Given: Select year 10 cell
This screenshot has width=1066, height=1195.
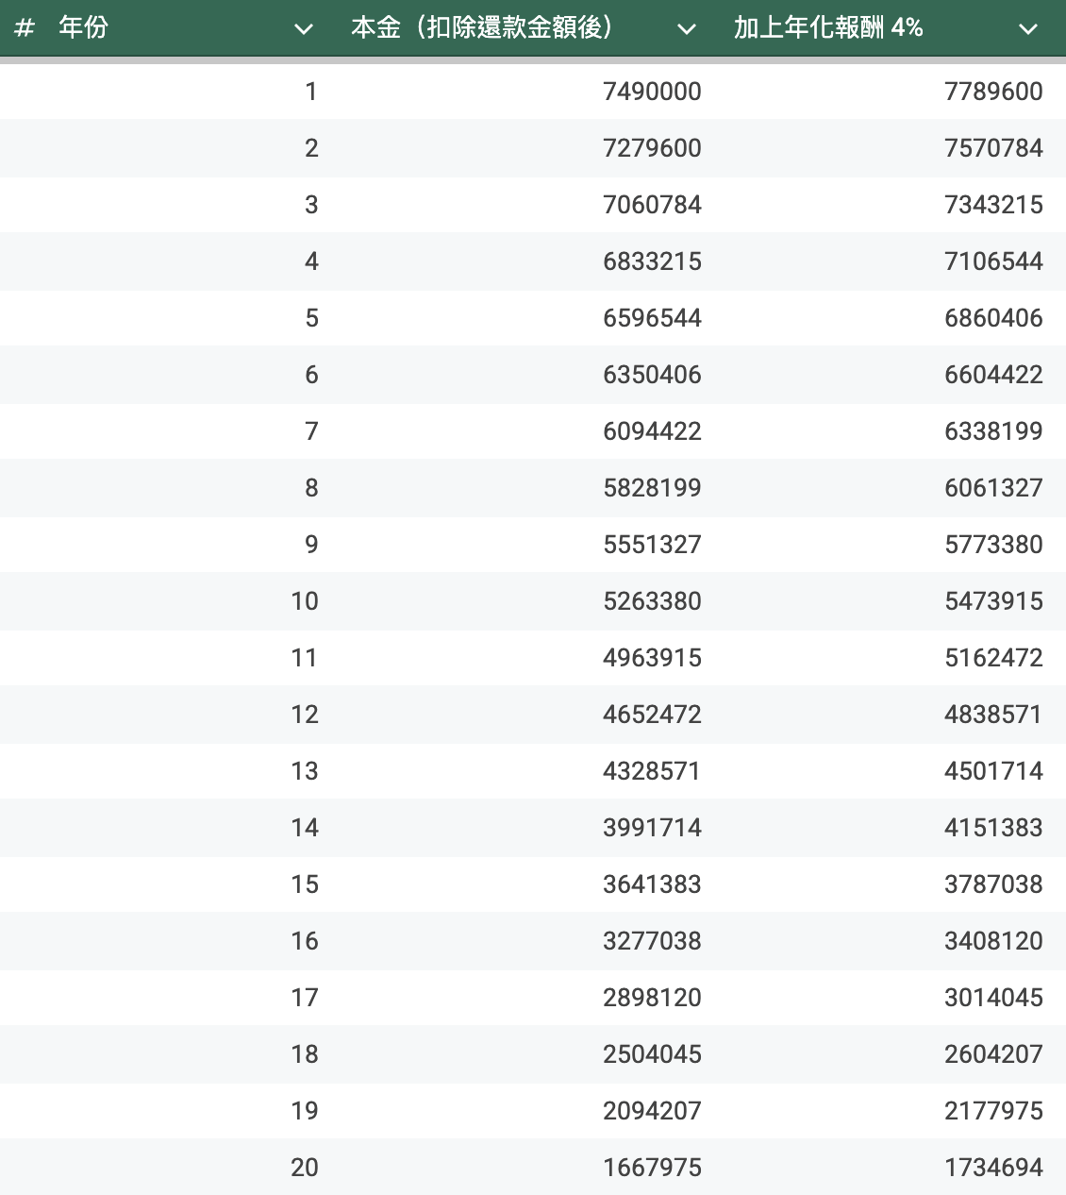Looking at the screenshot, I should (x=305, y=601).
